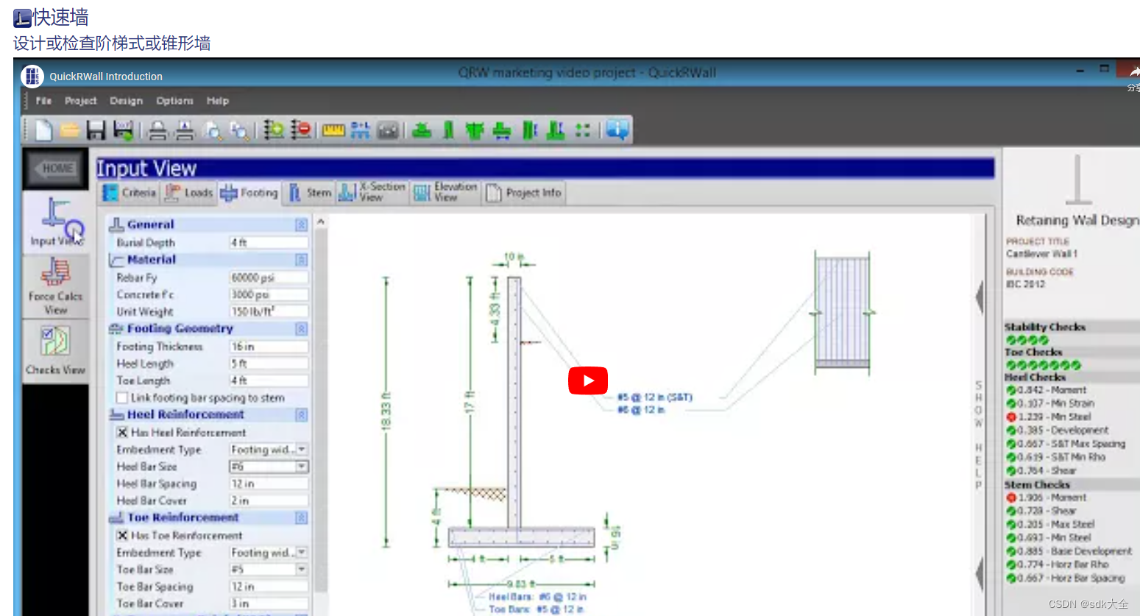The width and height of the screenshot is (1140, 616).
Task: Open the Checks View sidebar icon
Action: 56,350
